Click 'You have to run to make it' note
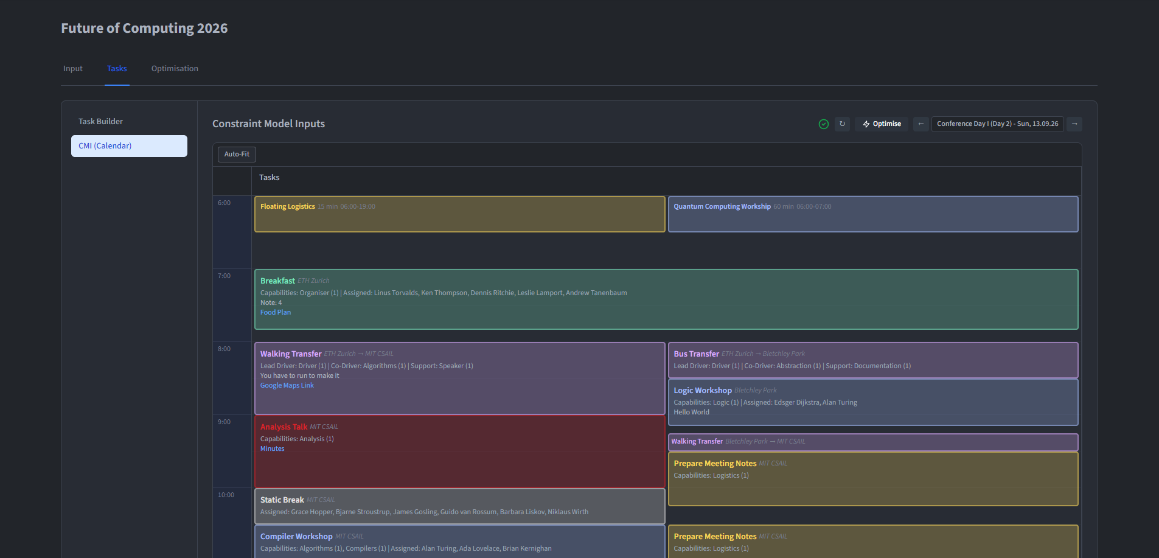 pos(300,376)
